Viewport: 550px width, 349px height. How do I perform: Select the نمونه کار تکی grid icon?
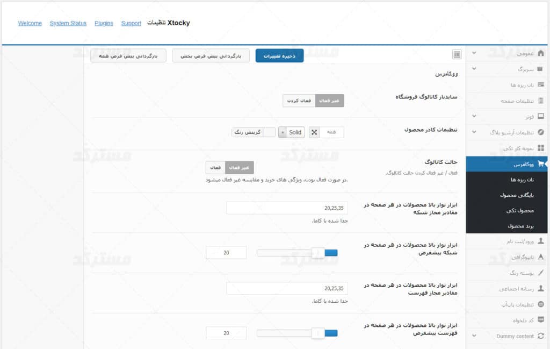(540, 148)
